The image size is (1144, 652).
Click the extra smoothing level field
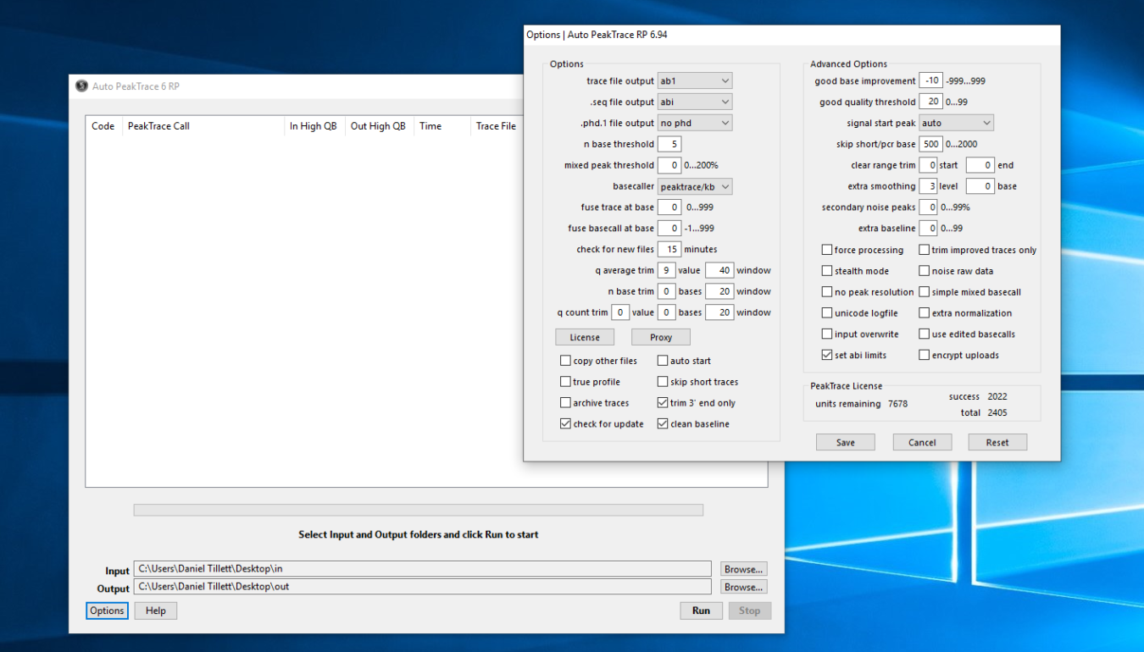click(x=928, y=186)
